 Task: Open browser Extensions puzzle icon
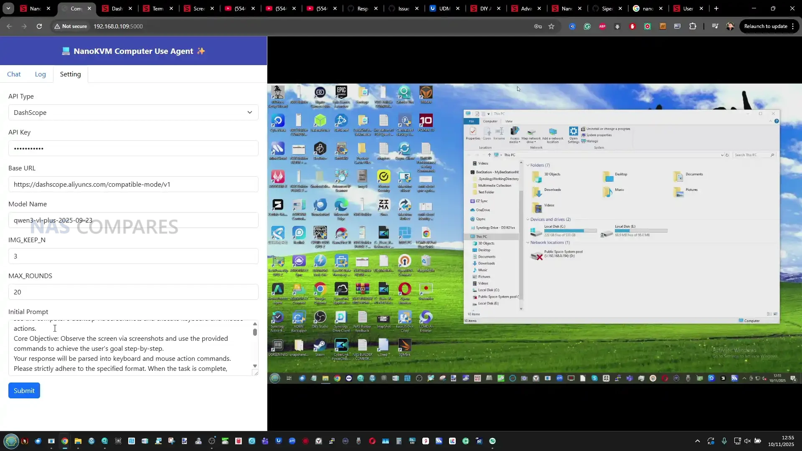[693, 26]
